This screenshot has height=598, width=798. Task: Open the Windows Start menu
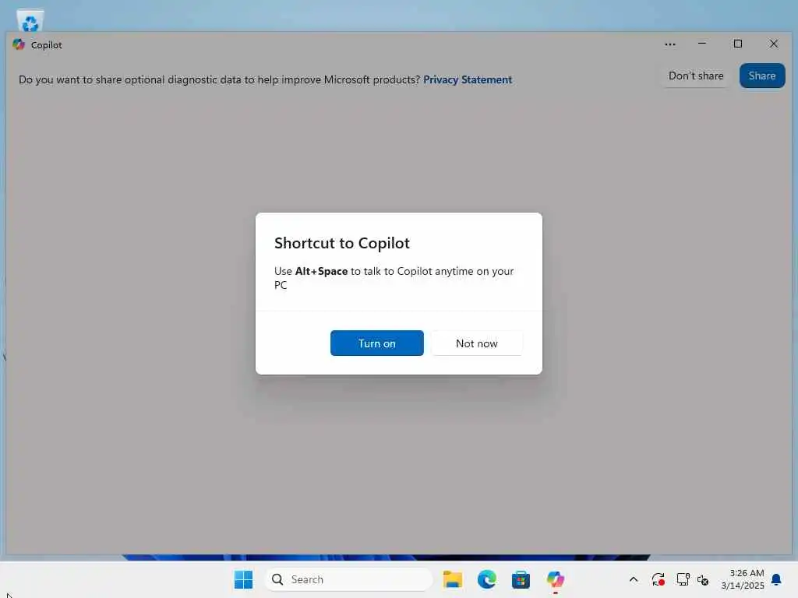click(243, 579)
